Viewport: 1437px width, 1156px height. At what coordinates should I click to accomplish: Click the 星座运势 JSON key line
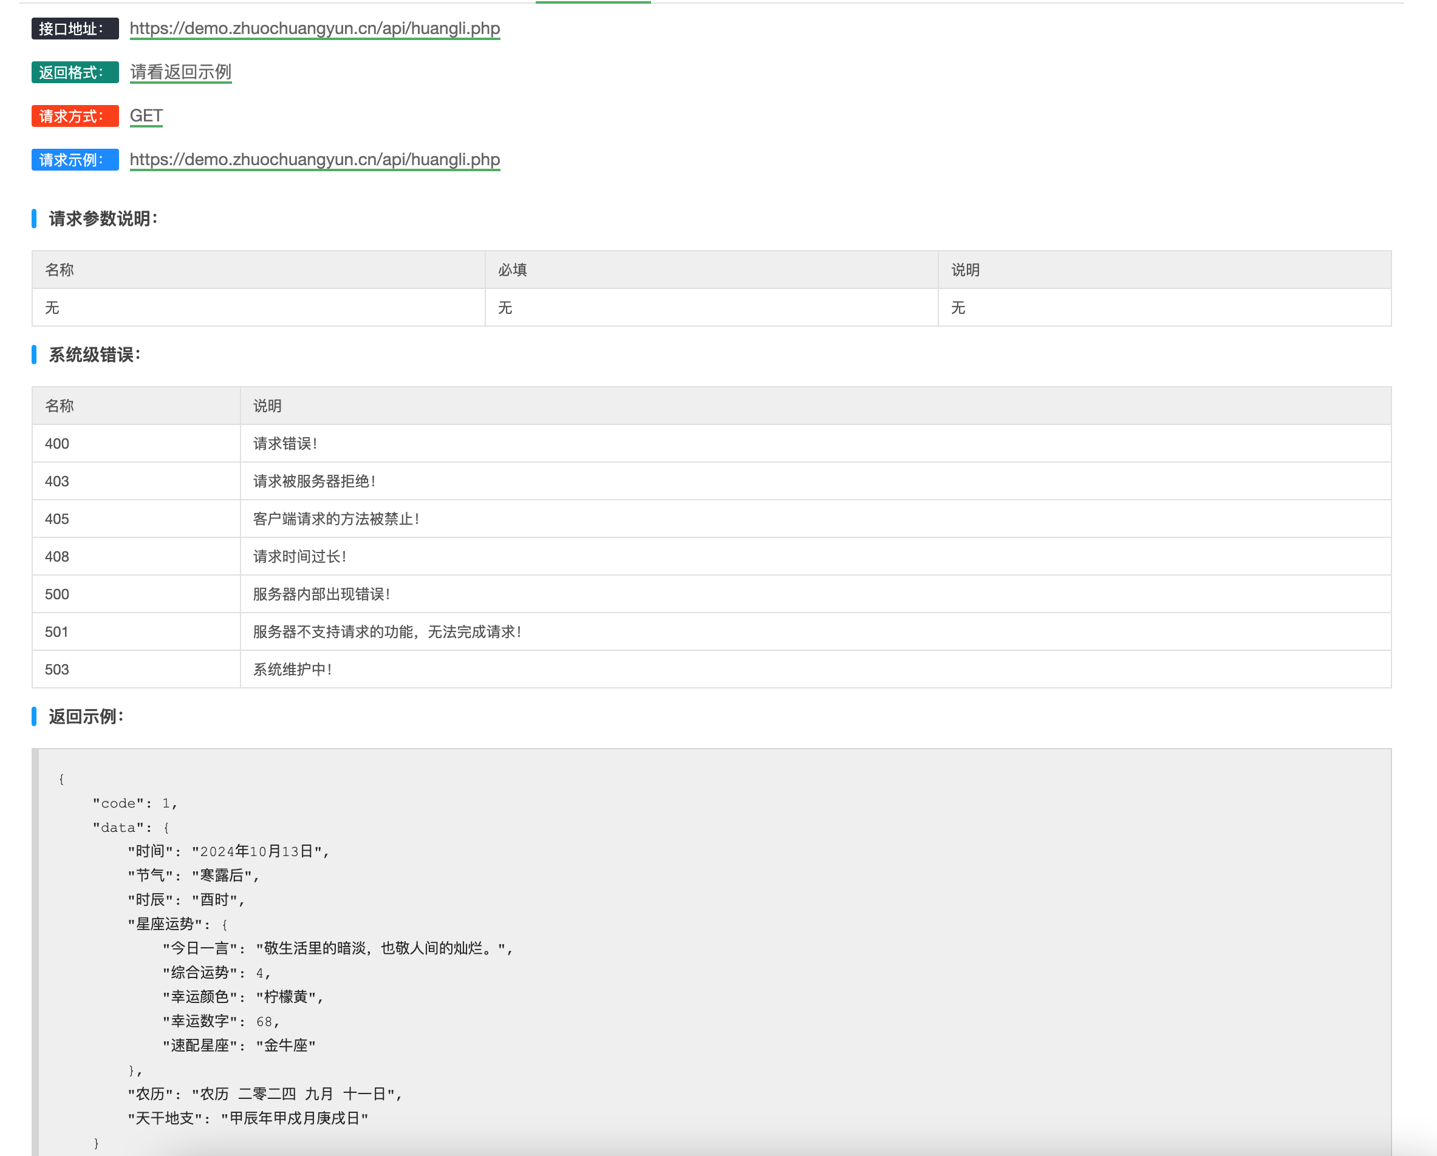coord(177,924)
